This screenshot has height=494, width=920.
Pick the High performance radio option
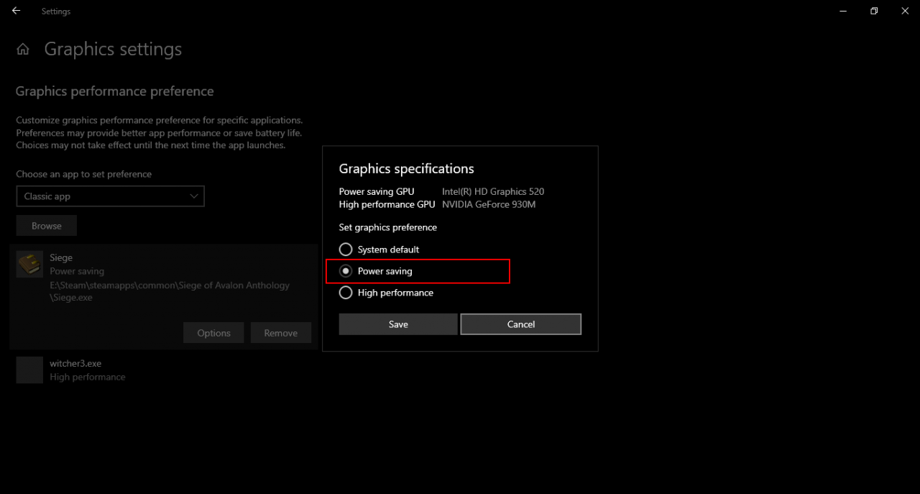(346, 293)
